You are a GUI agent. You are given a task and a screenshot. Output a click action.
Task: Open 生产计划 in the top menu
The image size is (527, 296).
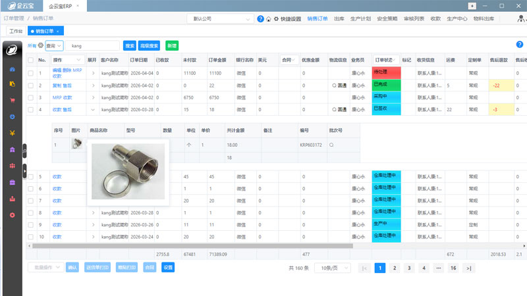[360, 19]
